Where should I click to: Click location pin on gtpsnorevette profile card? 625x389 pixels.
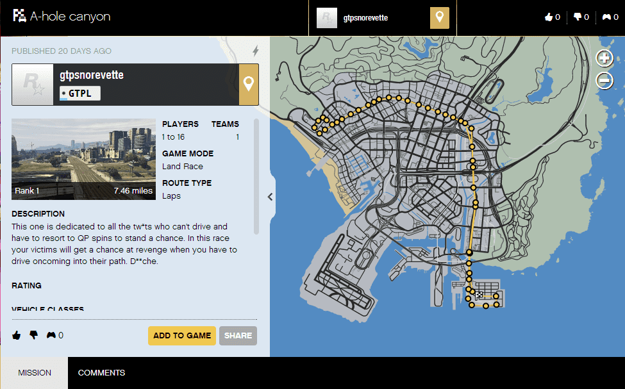coord(248,85)
